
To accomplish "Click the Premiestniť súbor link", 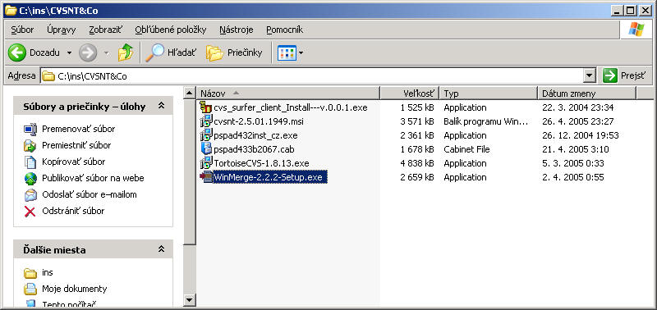I will 76,145.
